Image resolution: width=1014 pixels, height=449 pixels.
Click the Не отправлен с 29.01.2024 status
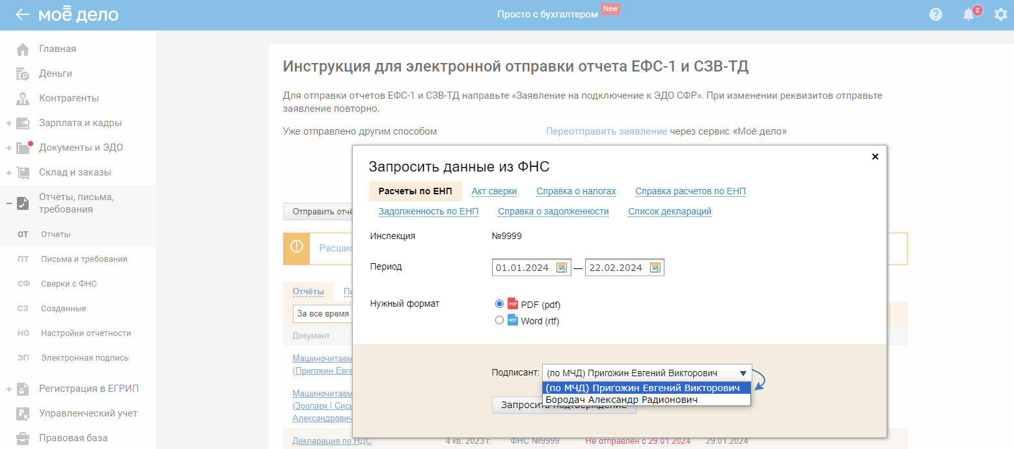[638, 441]
